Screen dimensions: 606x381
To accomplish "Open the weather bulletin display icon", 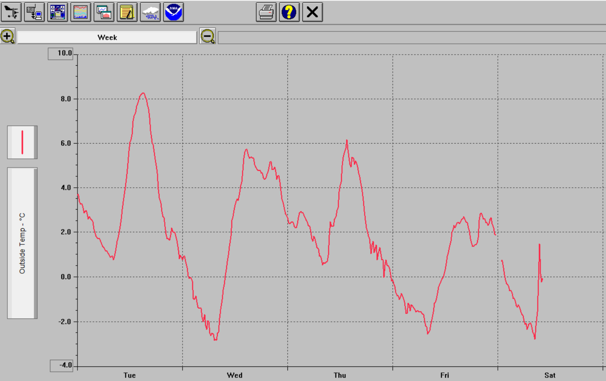I will click(x=57, y=12).
